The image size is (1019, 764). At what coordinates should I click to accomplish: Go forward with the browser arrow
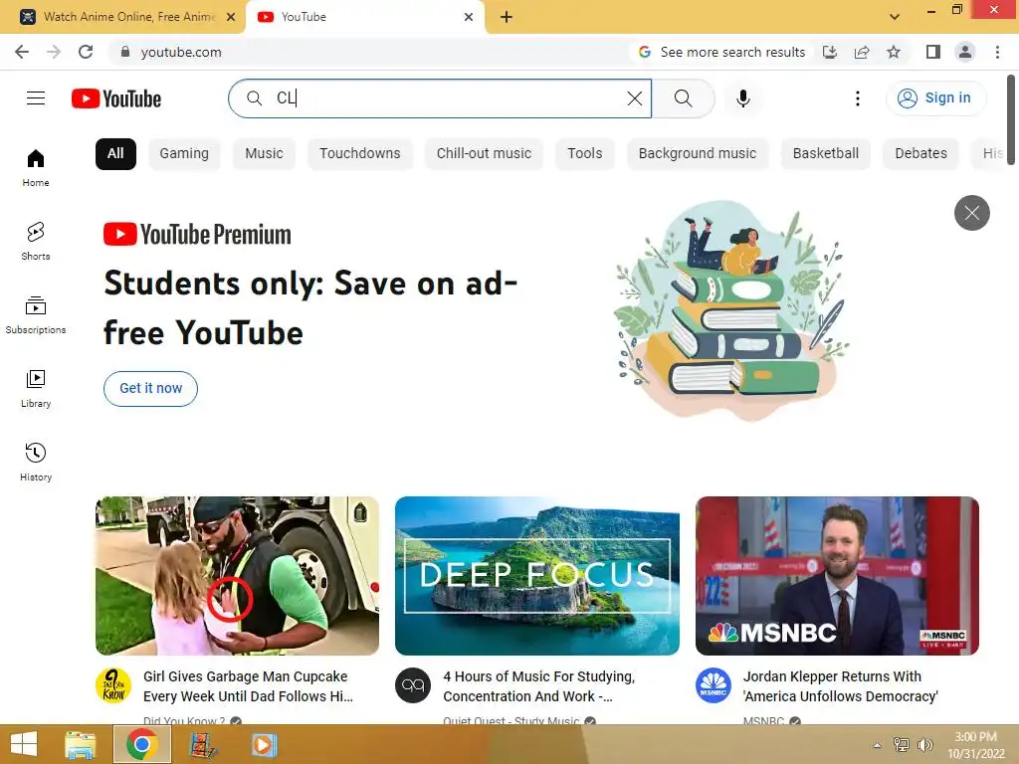click(x=54, y=52)
